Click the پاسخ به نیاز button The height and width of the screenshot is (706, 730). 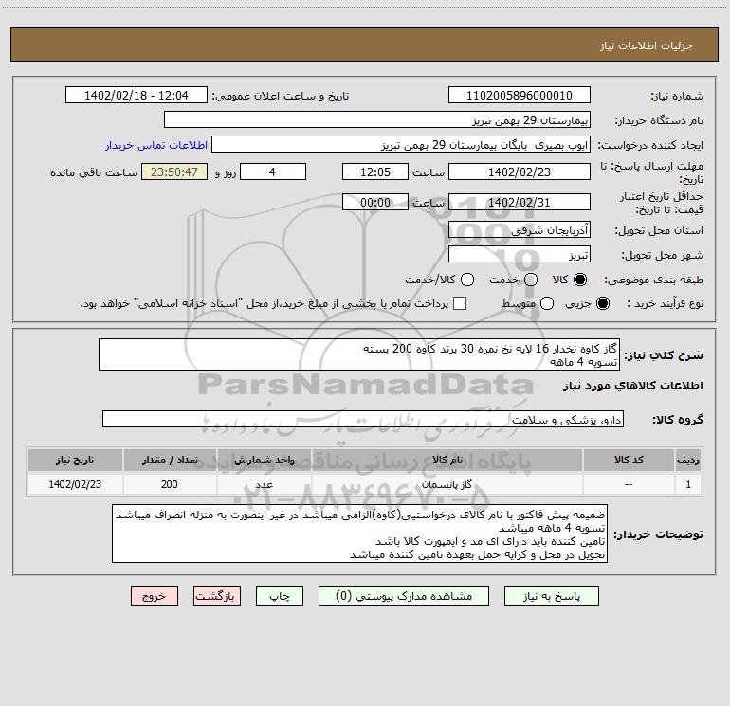coord(551,596)
